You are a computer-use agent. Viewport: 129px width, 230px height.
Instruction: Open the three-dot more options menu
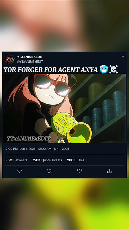(x=122, y=56)
